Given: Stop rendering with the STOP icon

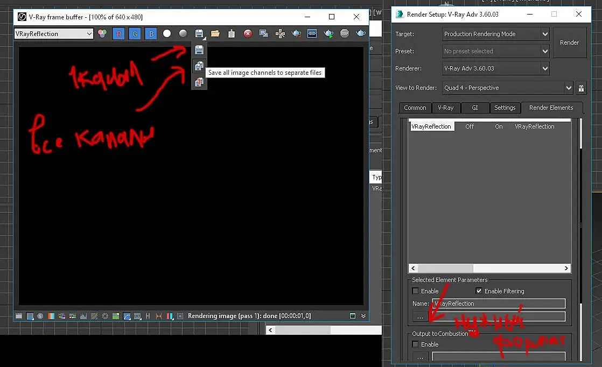Looking at the screenshot, I should coord(345,34).
